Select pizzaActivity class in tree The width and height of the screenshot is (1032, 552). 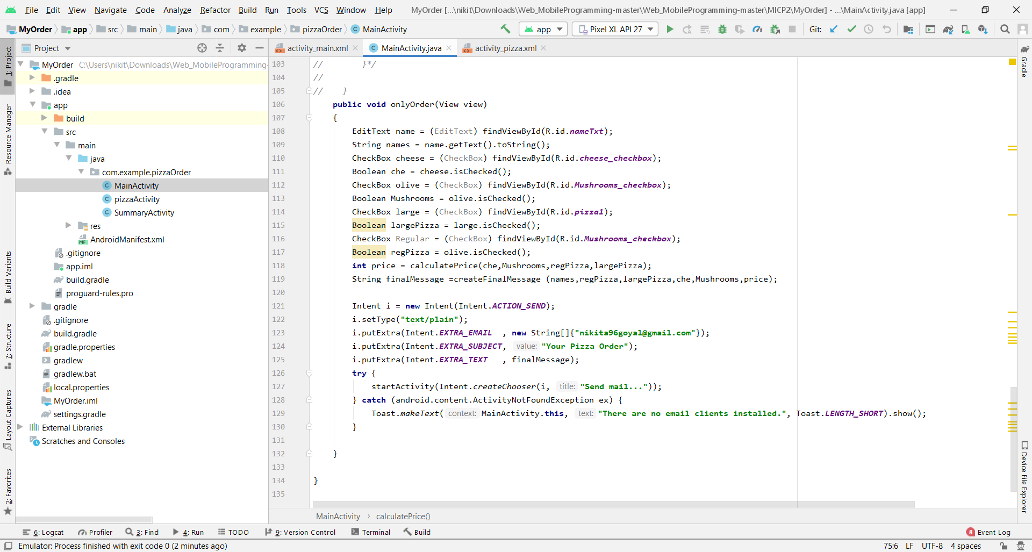coord(137,199)
